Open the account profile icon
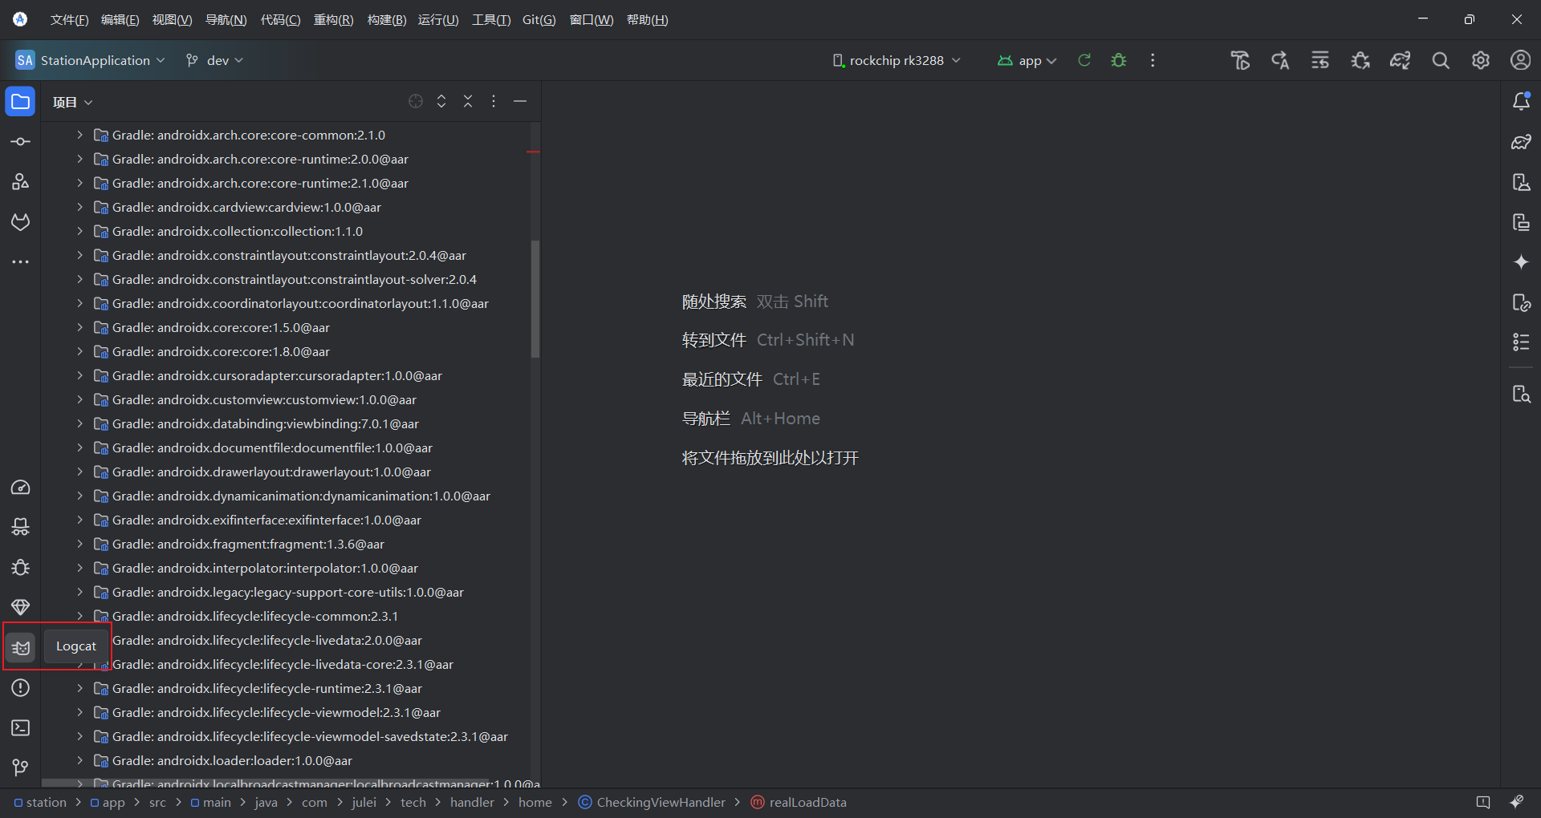1541x818 pixels. point(1521,60)
